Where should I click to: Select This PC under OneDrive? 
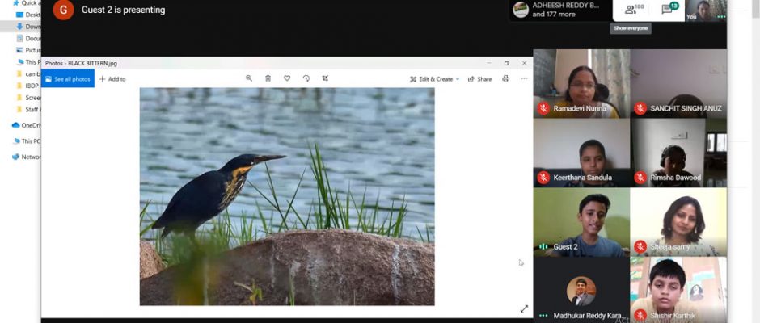coord(26,141)
